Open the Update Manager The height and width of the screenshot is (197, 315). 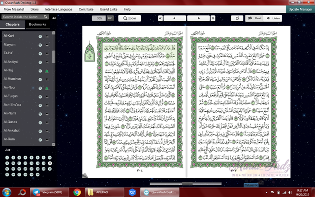300,9
